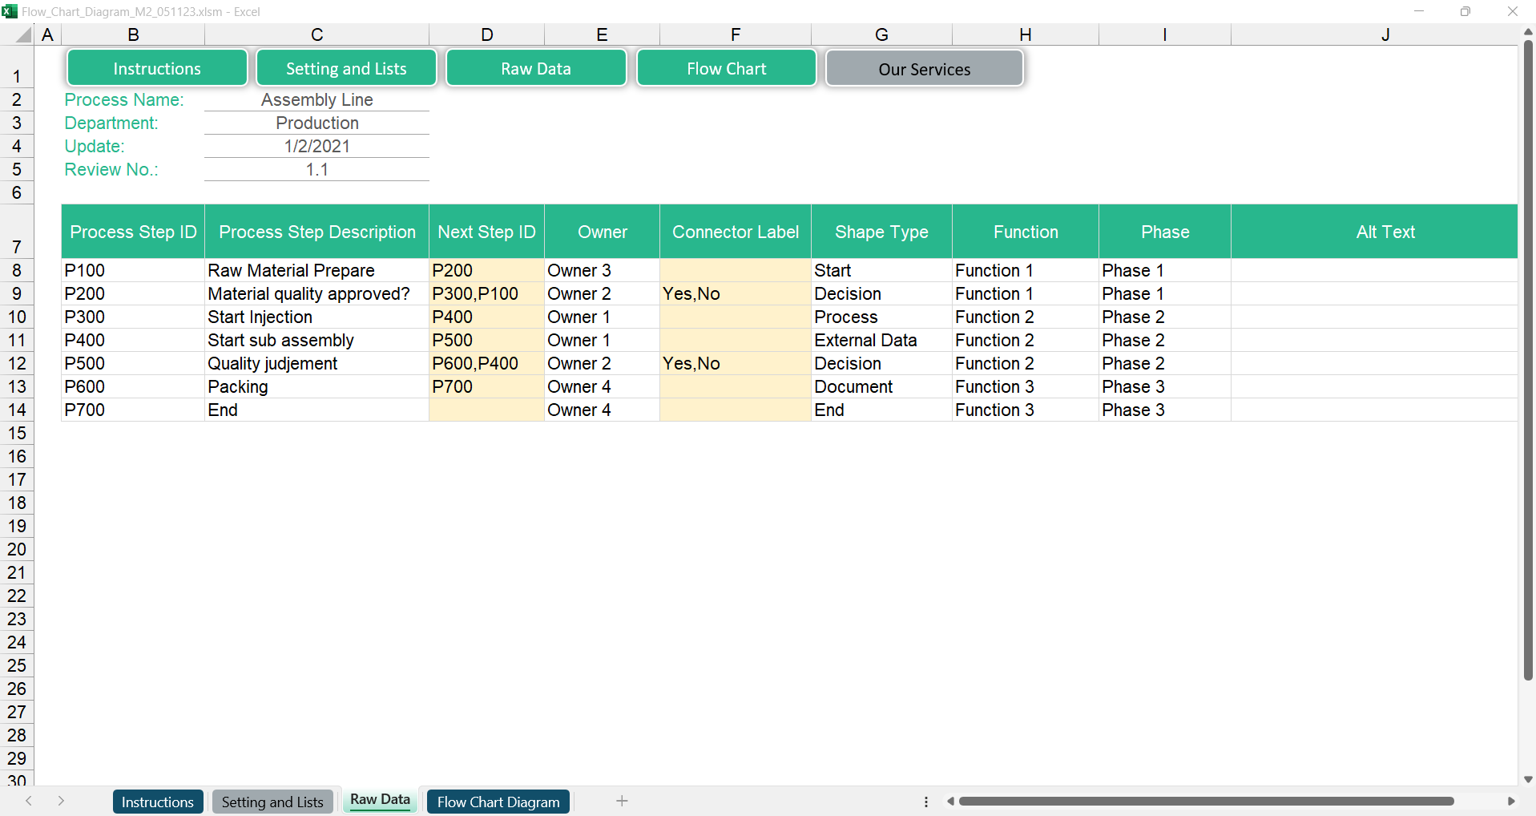This screenshot has height=816, width=1536.
Task: Click the horizontal scrollbar left arrow
Action: 950,801
